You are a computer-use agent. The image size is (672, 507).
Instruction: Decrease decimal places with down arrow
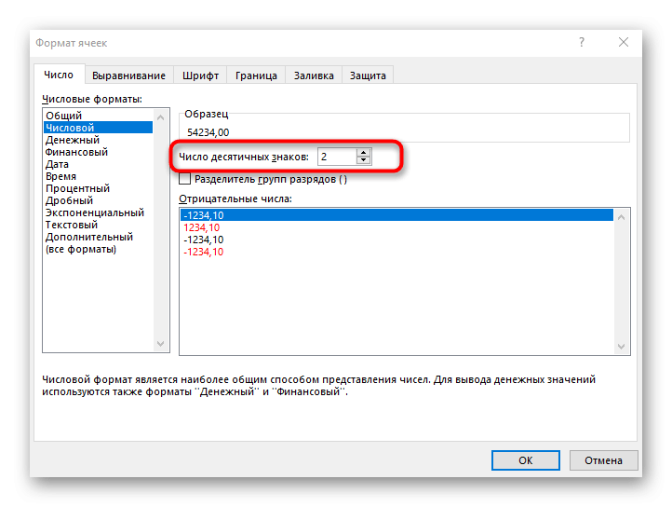point(363,160)
